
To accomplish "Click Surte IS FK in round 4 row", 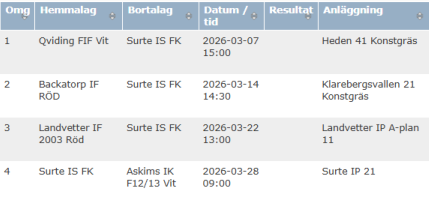I will click(66, 172).
